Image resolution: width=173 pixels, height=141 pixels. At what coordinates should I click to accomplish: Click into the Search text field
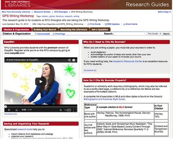point(130,34)
